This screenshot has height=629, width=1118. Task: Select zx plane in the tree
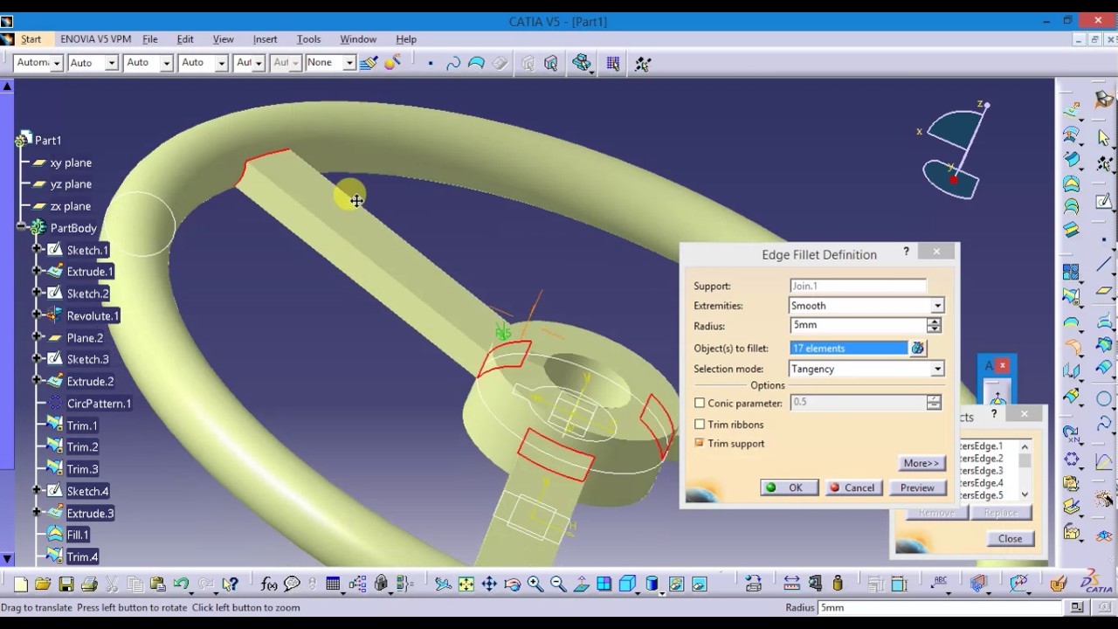71,206
